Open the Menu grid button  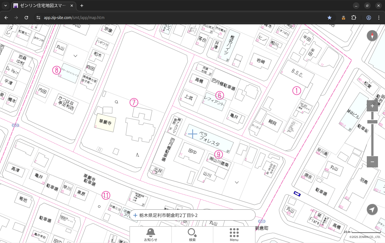click(x=234, y=235)
